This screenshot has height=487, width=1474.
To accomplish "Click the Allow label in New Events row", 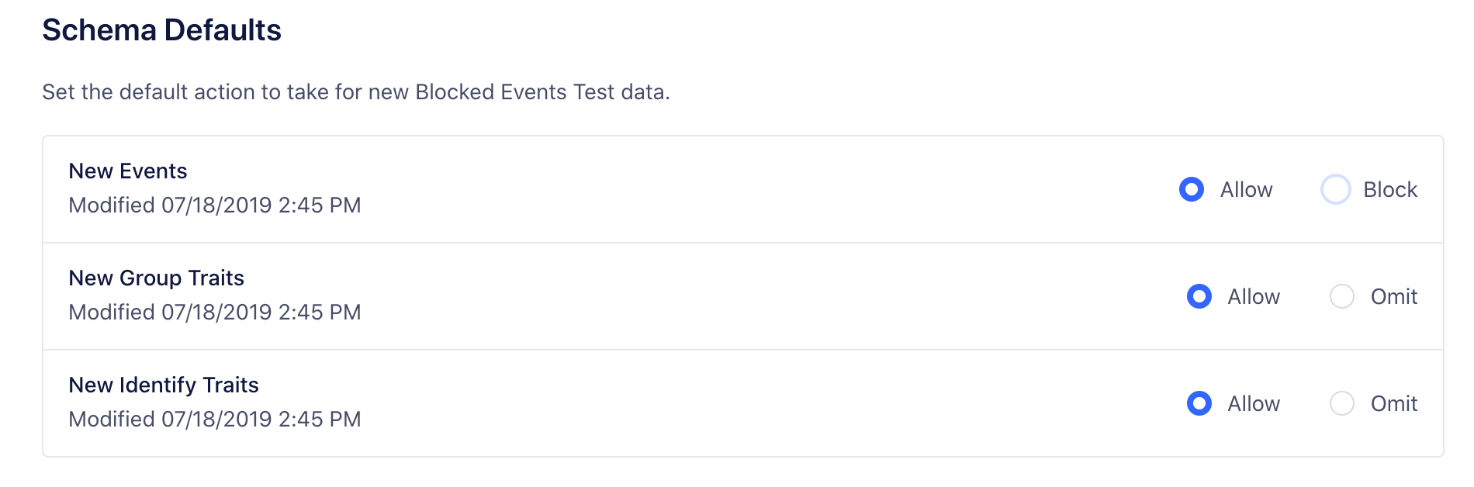I will (x=1246, y=189).
